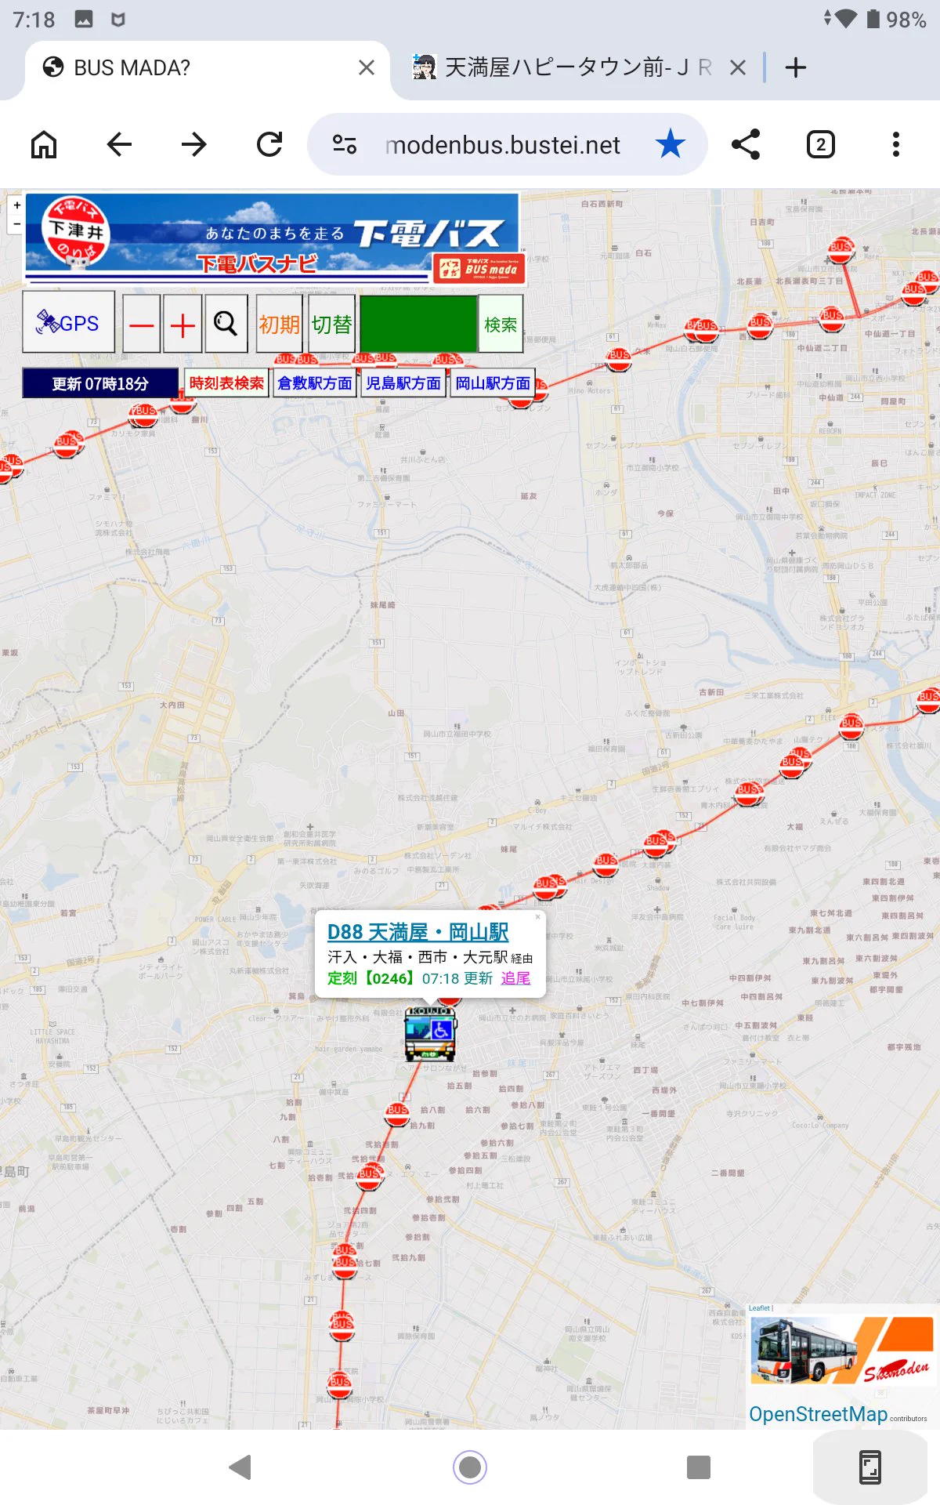940x1505 pixels.
Task: Tap the Android home circle button
Action: [470, 1467]
